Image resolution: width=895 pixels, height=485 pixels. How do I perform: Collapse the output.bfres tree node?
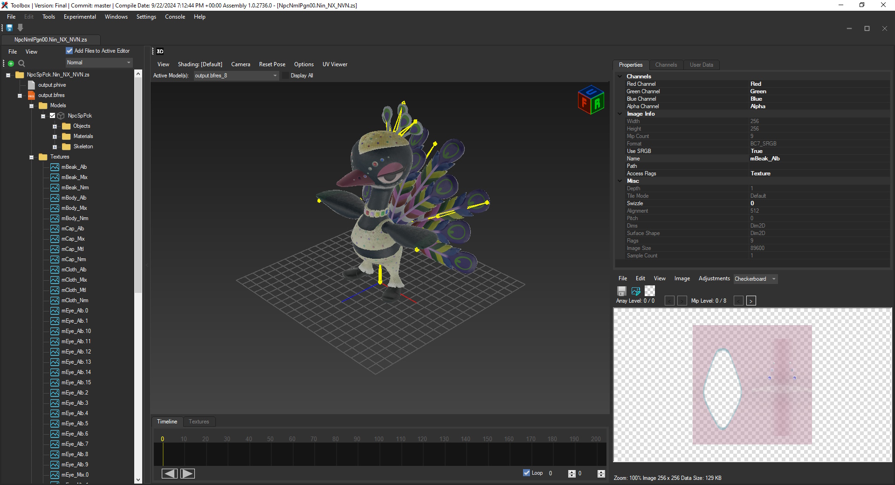tap(20, 96)
